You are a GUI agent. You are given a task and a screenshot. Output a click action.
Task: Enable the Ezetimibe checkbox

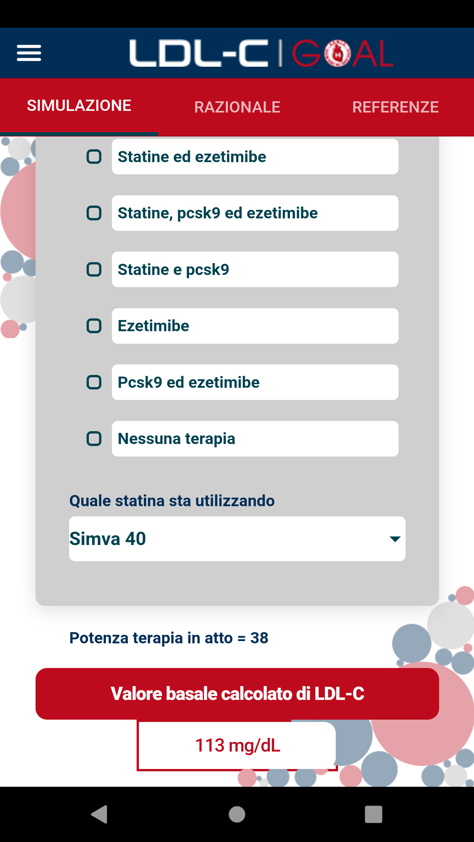click(x=94, y=326)
